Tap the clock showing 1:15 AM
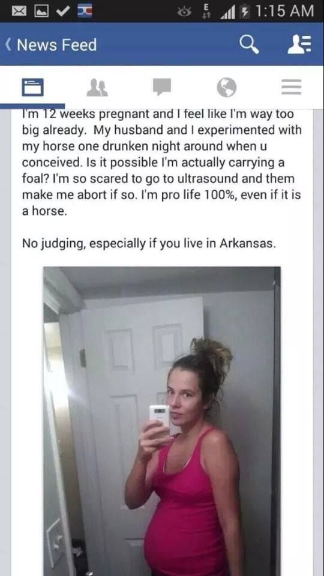 (x=284, y=11)
